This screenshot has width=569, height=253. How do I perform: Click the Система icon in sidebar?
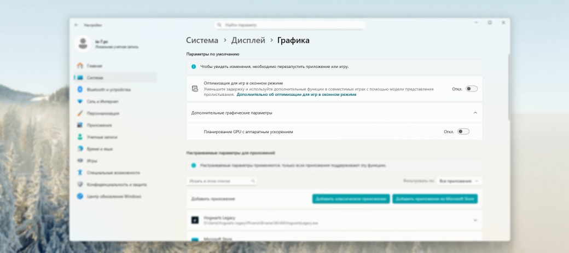pos(80,78)
